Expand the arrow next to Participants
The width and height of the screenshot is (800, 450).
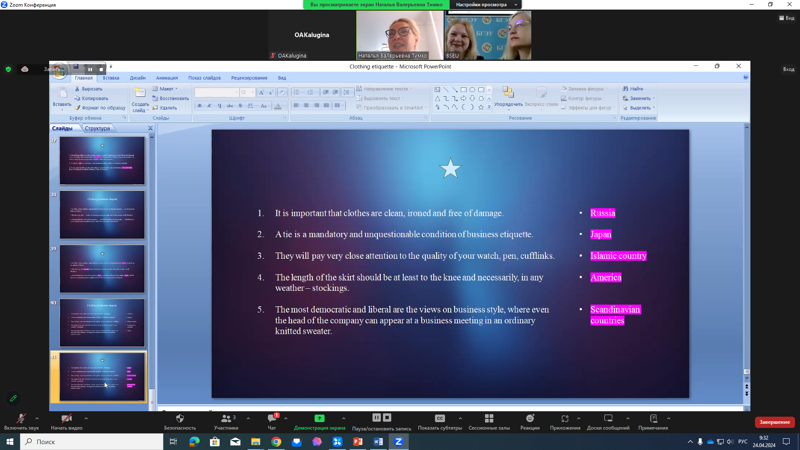(x=248, y=418)
